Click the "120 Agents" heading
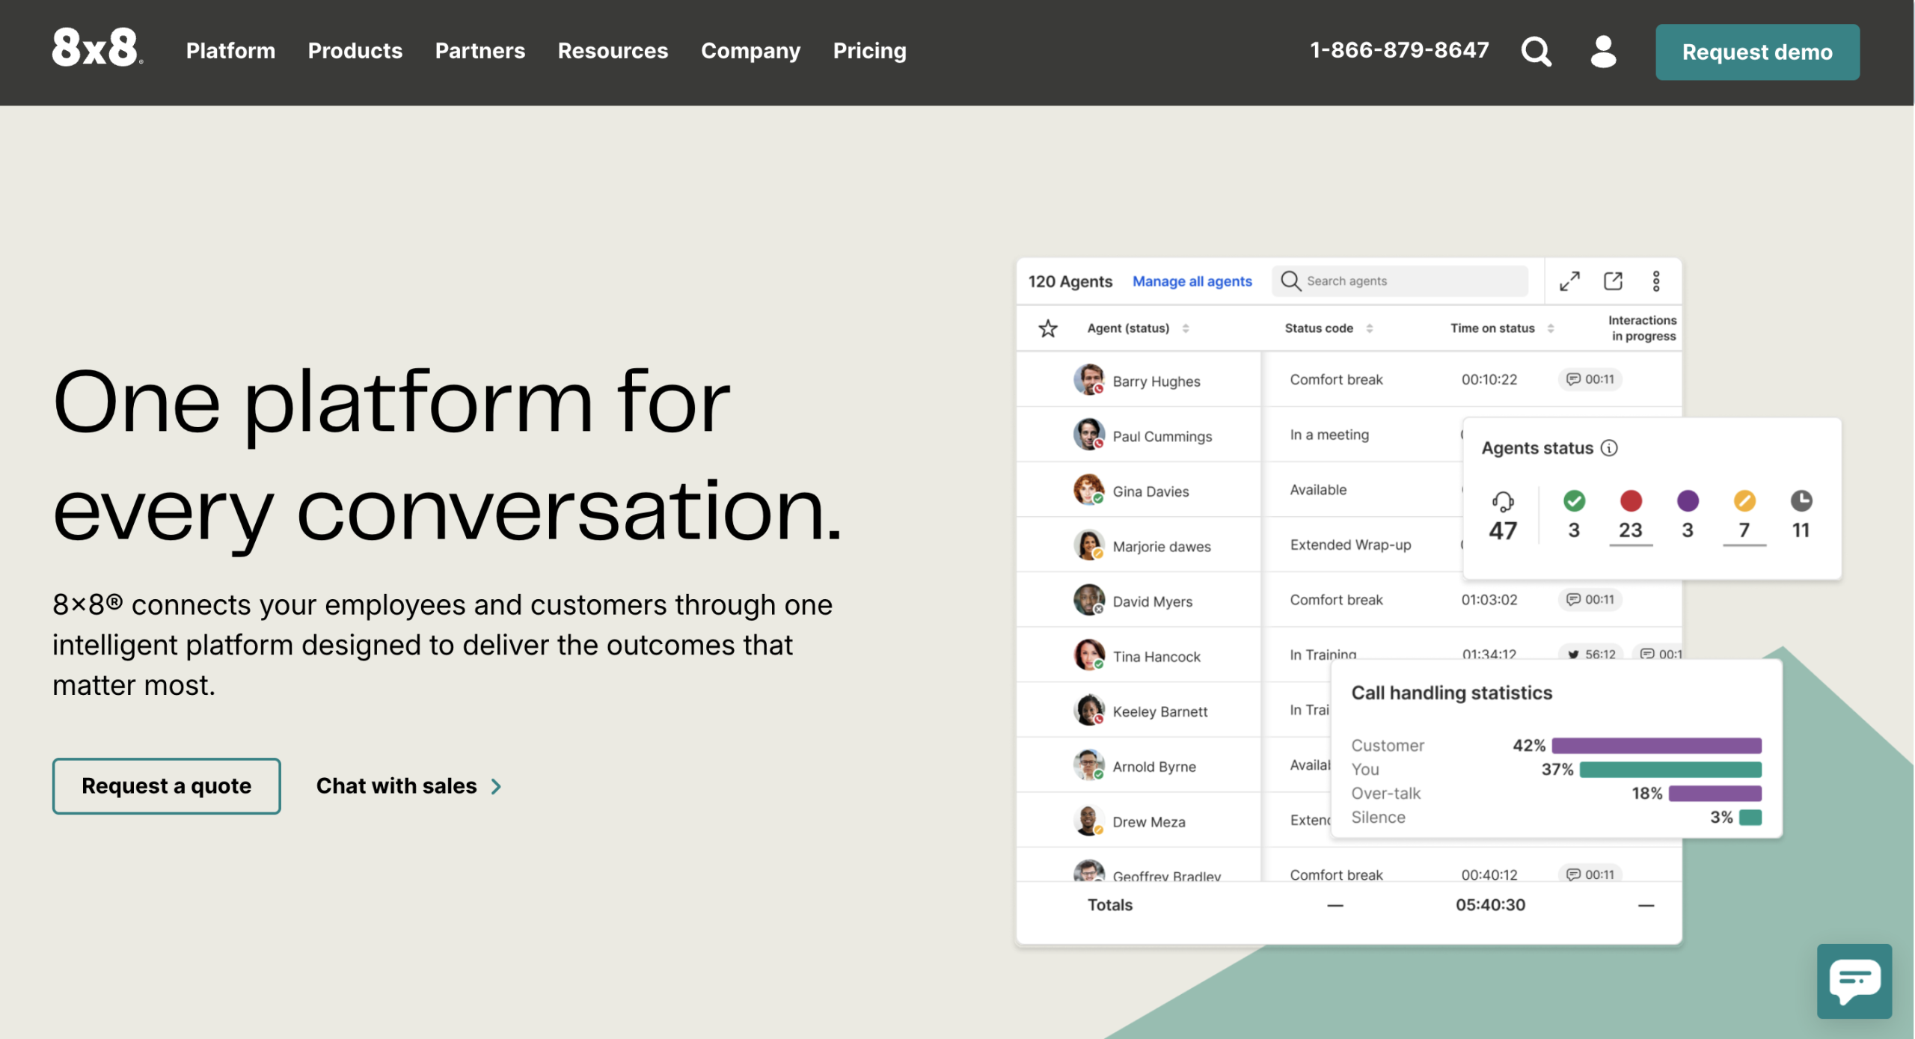 click(1070, 281)
